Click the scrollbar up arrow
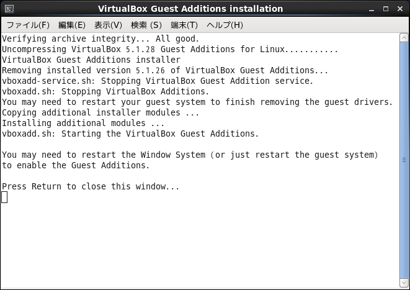The width and height of the screenshot is (410, 290). coord(404,38)
